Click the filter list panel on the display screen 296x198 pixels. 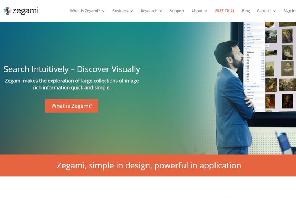254,66
